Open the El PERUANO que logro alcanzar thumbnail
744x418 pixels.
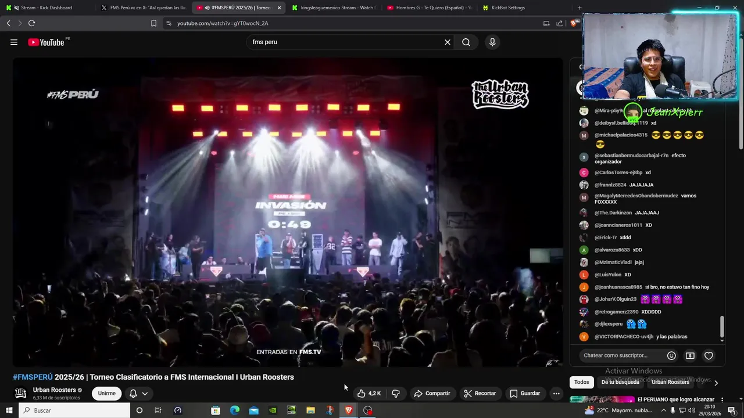pyautogui.click(x=602, y=399)
